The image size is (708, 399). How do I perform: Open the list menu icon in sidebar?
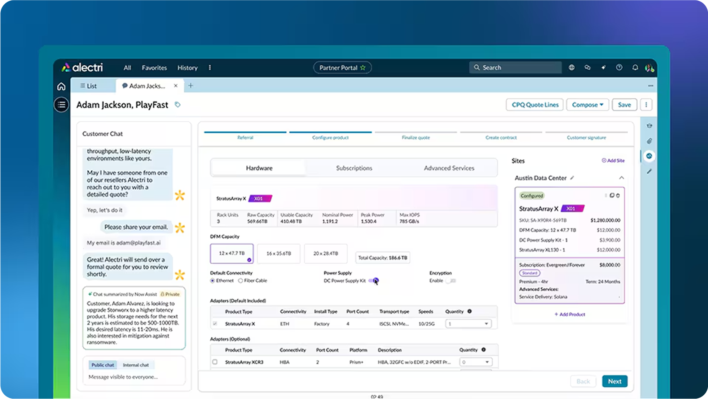[x=61, y=105]
